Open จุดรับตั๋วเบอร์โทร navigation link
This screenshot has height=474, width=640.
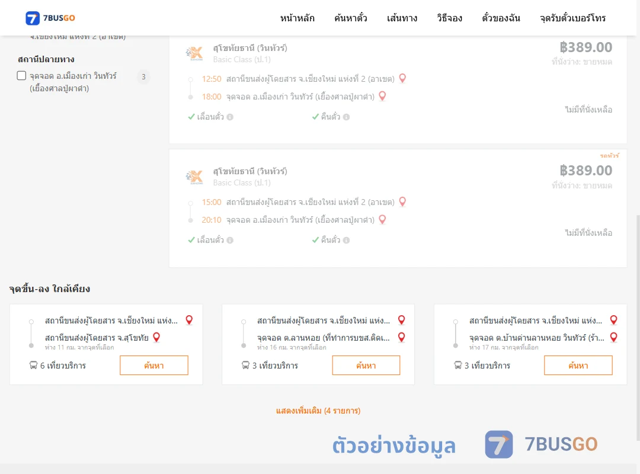coord(572,18)
